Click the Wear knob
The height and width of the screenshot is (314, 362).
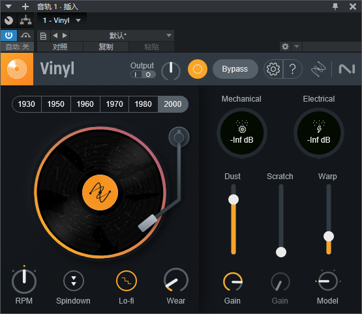click(176, 280)
